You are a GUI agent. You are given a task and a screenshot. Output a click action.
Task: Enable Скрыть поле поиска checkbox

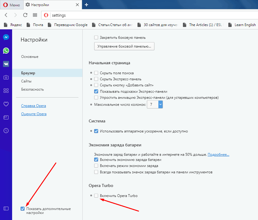pyautogui.click(x=96, y=73)
